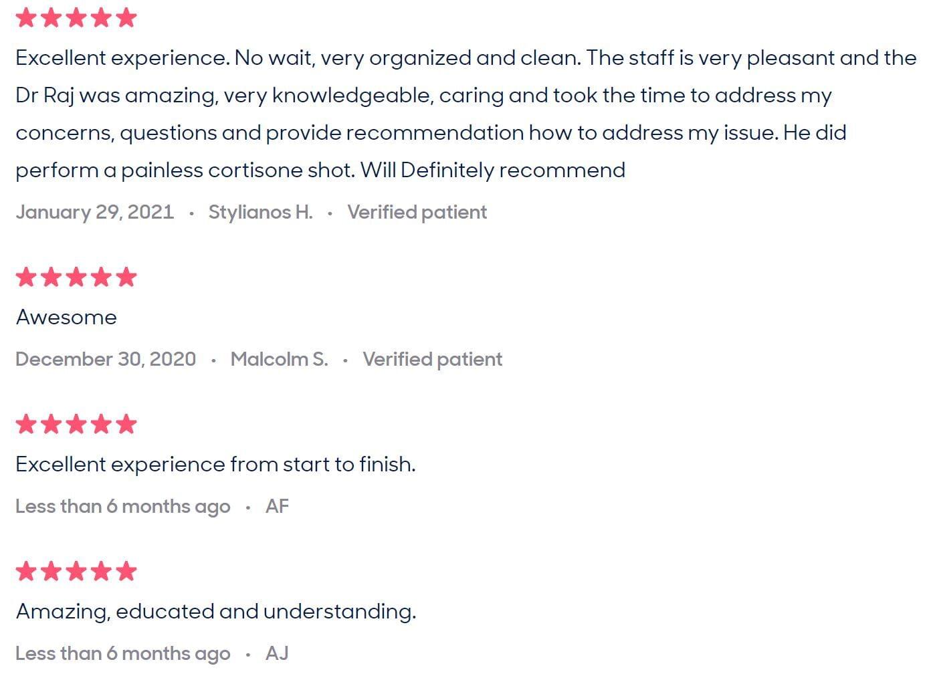This screenshot has height=688, width=931.
Task: Click the January 29, 2021 review date
Action: click(x=94, y=212)
